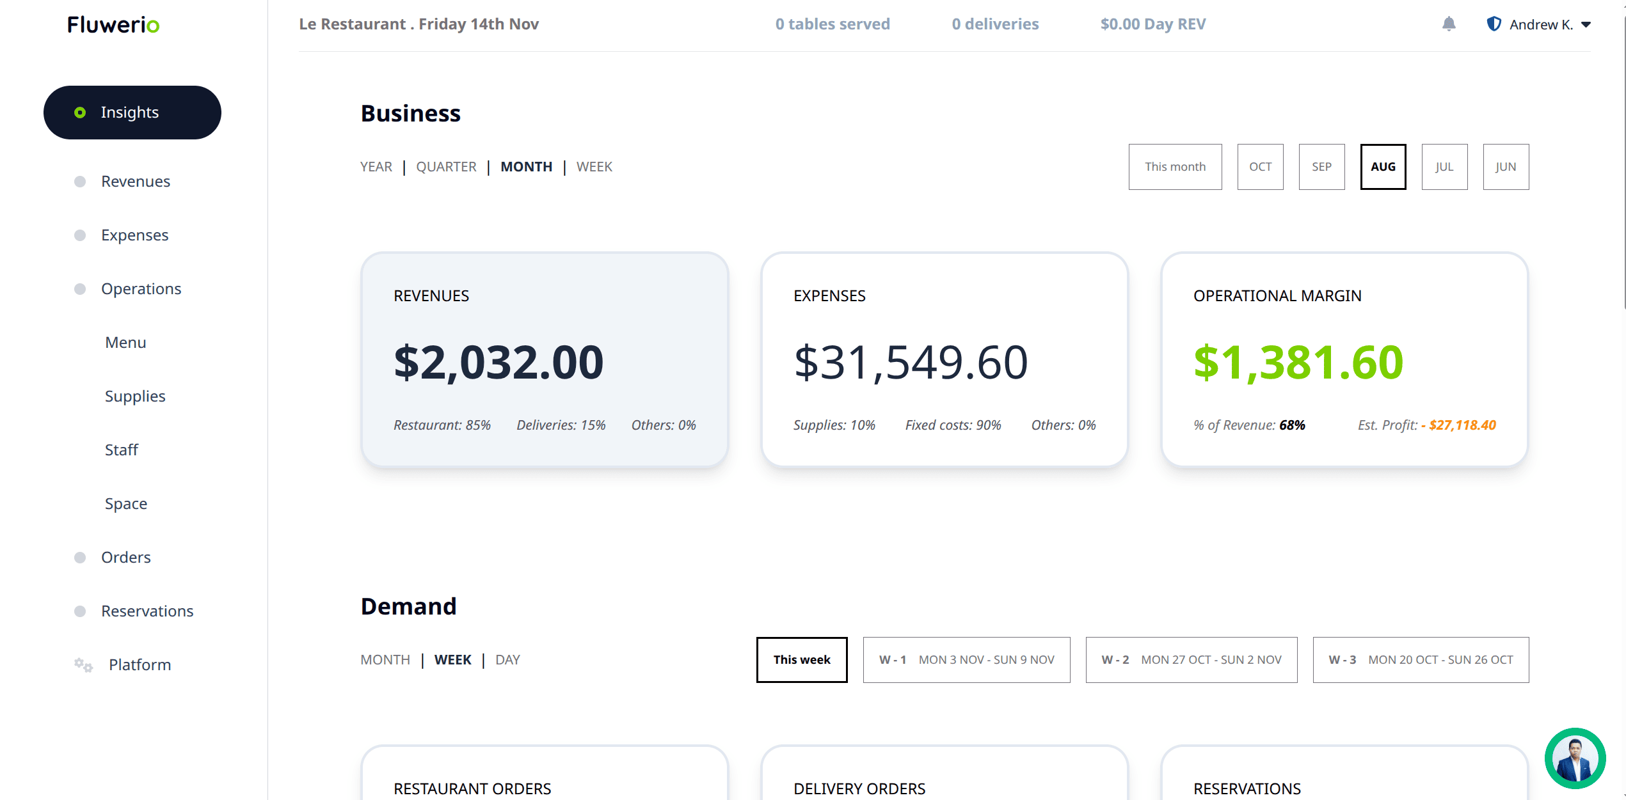Open the Expenses sidebar menu item
The height and width of the screenshot is (800, 1626).
click(x=134, y=235)
